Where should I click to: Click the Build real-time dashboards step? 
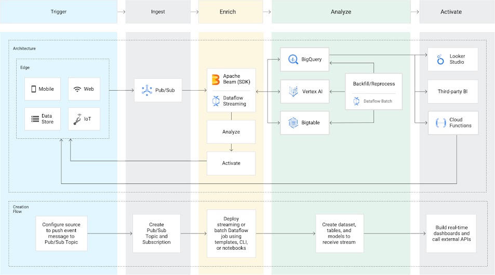[x=451, y=234]
